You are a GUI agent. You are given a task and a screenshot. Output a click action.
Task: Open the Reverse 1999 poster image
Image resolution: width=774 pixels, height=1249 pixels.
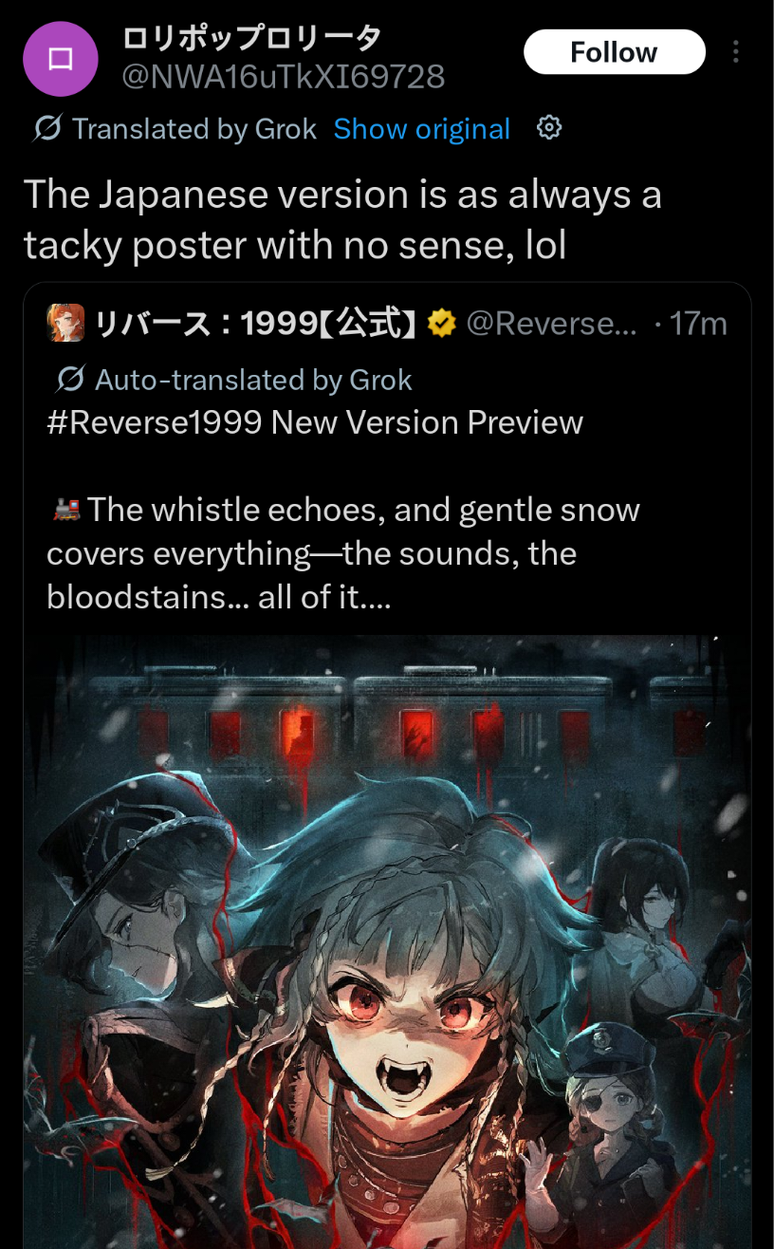point(387,941)
